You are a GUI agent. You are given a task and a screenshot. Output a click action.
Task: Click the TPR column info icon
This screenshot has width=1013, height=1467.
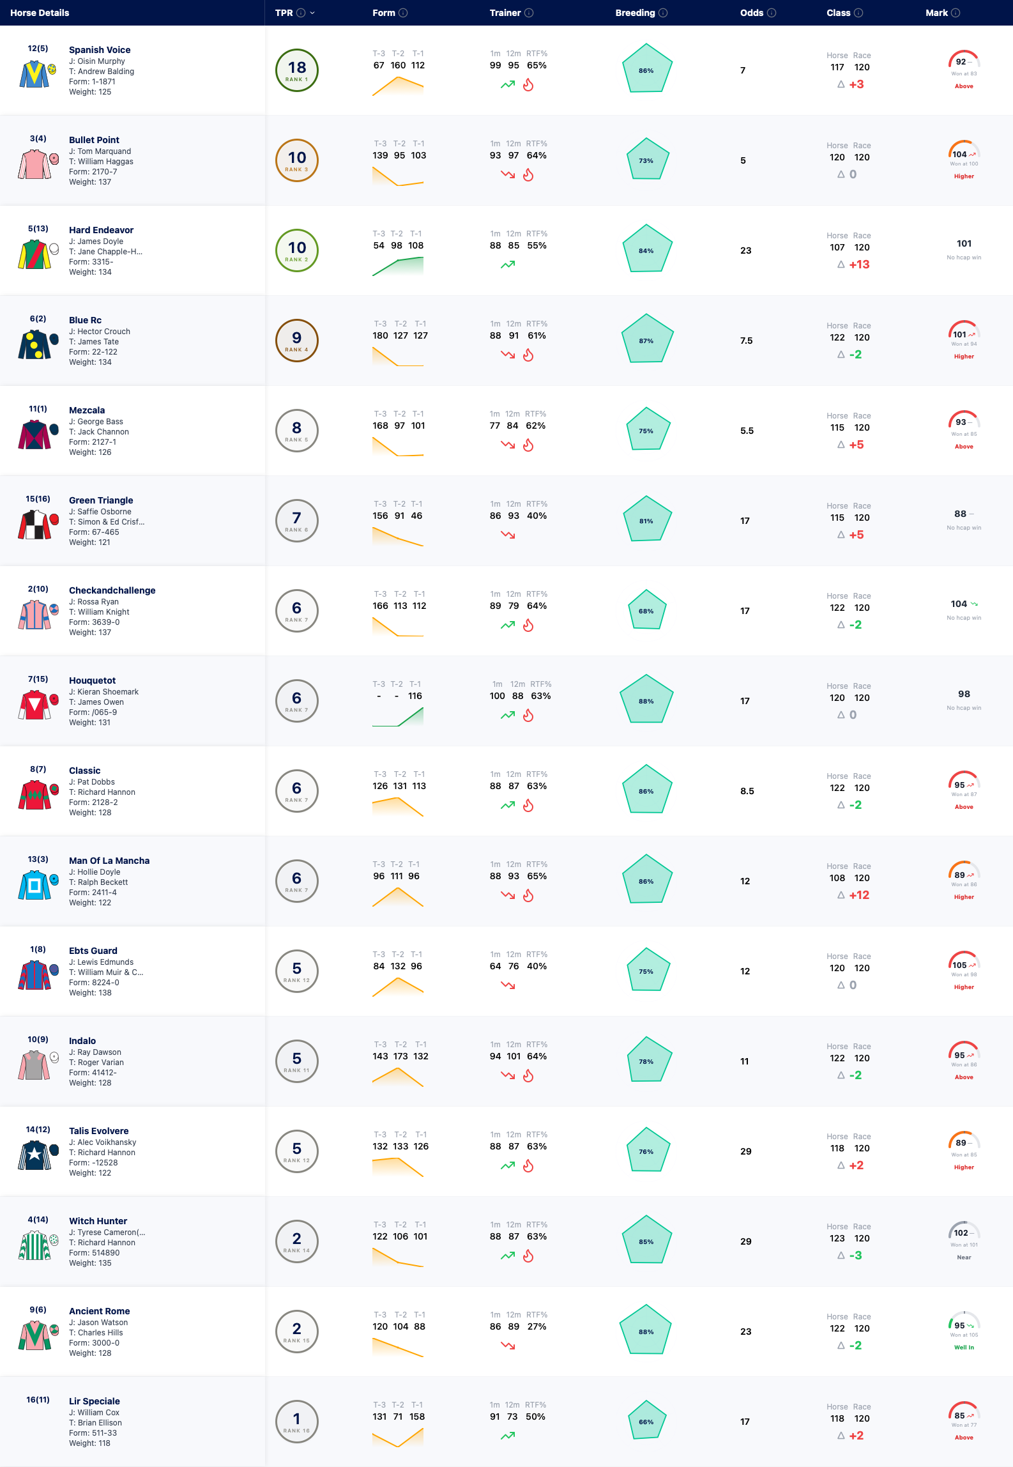tap(301, 13)
